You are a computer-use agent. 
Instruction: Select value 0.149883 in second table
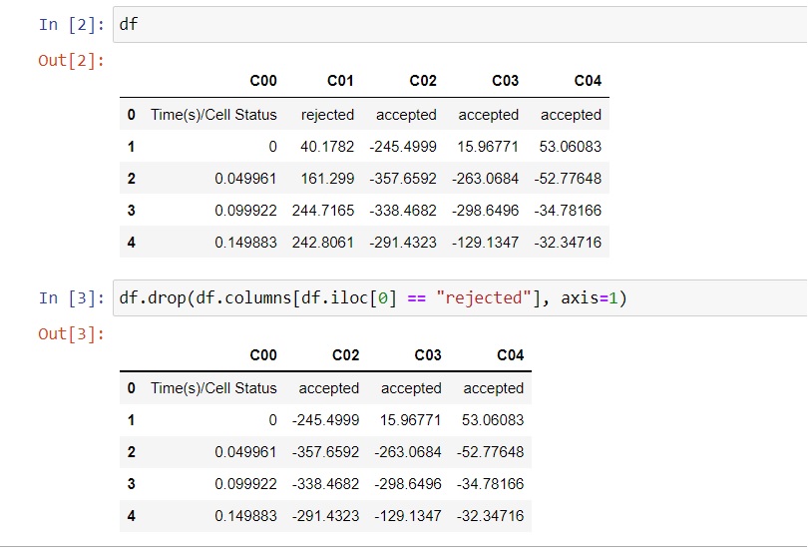(245, 516)
